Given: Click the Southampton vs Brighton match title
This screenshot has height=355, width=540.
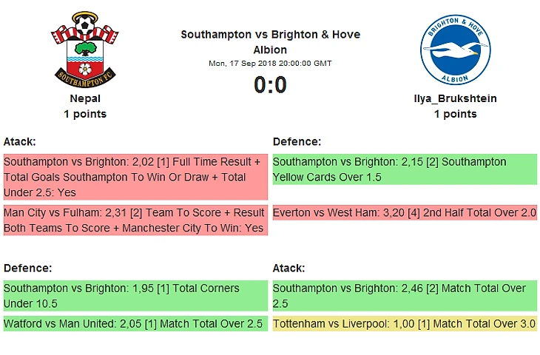Looking at the screenshot, I should [x=270, y=42].
